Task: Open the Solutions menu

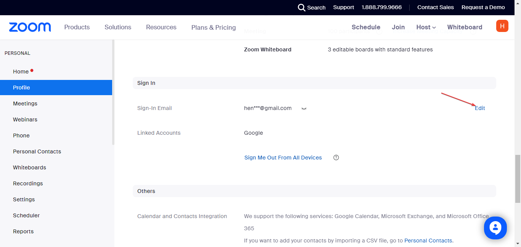Action: 118,27
